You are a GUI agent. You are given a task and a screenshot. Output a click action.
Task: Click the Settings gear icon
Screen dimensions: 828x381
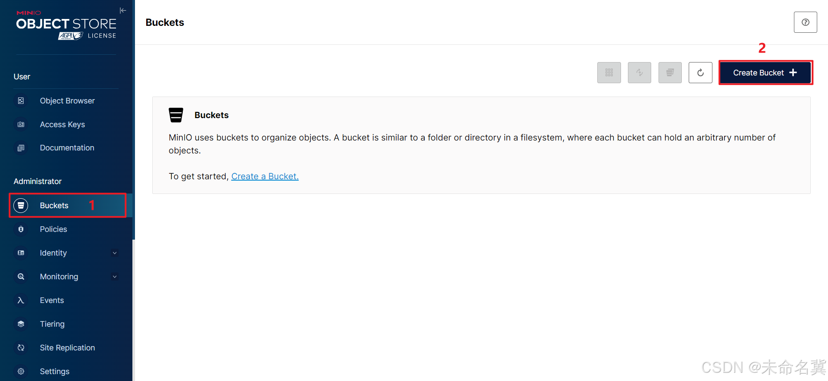click(x=21, y=372)
